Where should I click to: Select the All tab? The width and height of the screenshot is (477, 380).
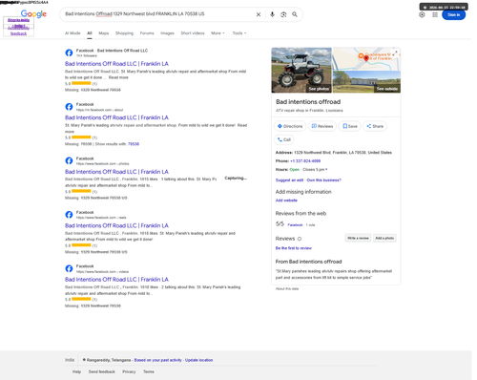pos(90,33)
